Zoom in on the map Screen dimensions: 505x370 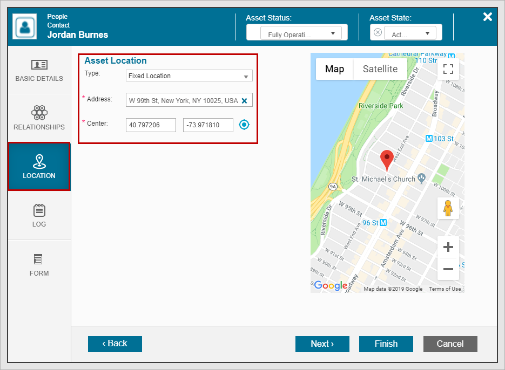point(448,248)
